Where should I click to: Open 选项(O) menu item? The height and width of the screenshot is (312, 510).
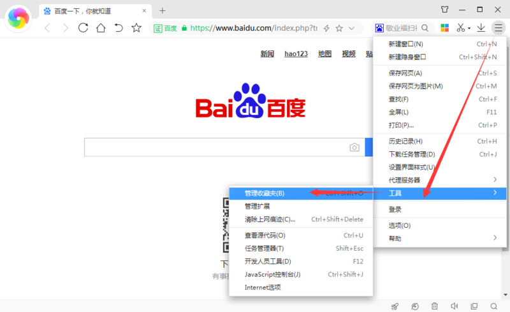(x=440, y=225)
